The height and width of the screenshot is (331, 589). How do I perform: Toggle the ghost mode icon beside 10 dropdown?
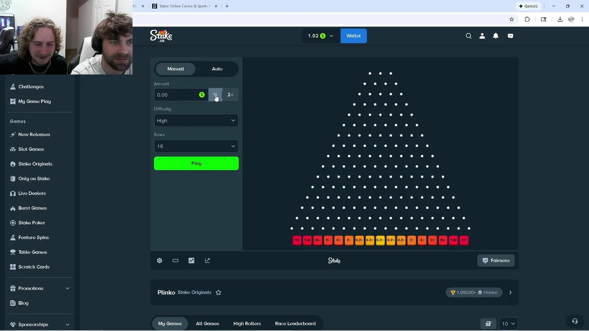[x=488, y=324]
